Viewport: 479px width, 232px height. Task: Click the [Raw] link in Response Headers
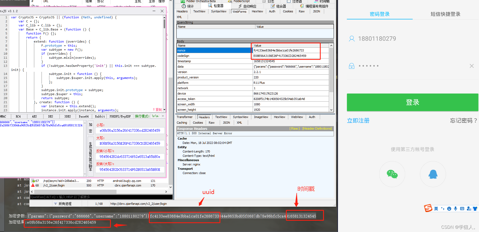295,129
